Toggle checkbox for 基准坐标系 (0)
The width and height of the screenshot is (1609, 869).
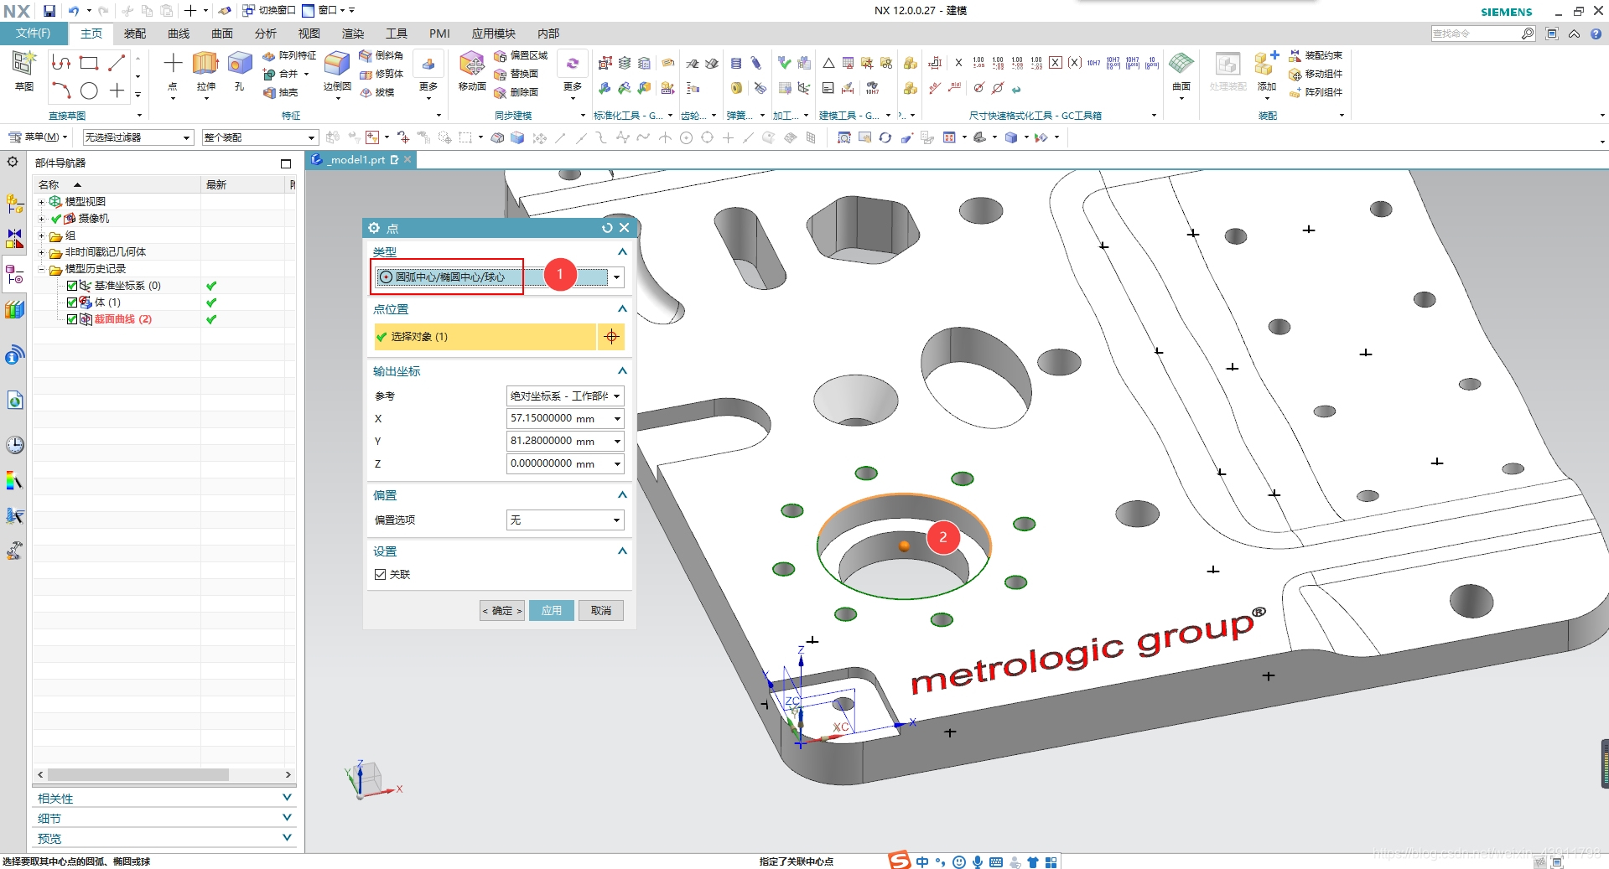point(72,286)
